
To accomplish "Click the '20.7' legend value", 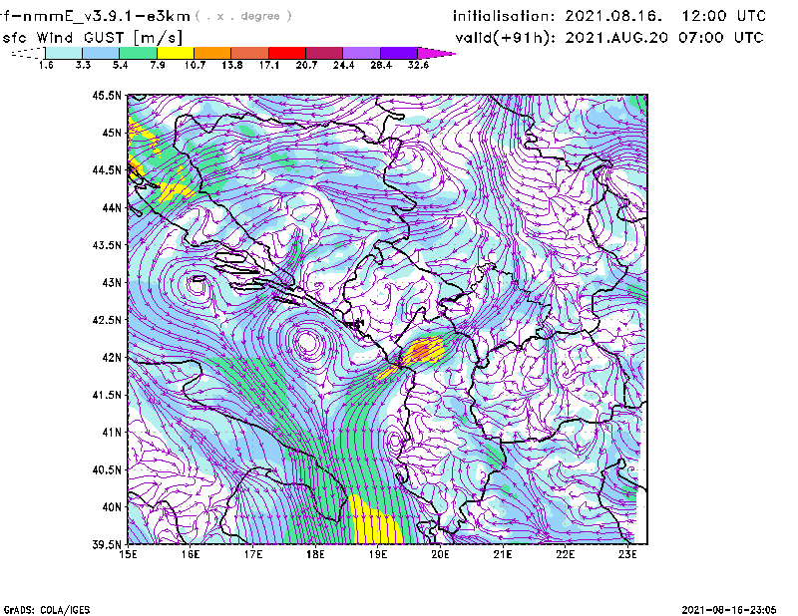I will (306, 65).
